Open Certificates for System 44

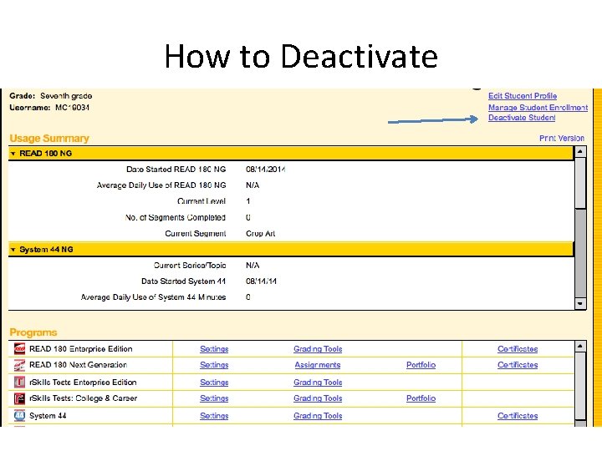click(x=518, y=416)
